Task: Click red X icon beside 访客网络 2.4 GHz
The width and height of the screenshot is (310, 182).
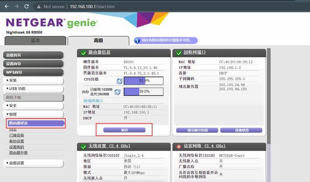Action: click(179, 147)
